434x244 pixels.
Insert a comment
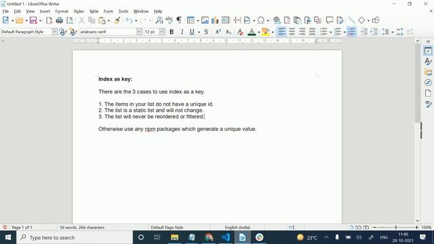[330, 20]
